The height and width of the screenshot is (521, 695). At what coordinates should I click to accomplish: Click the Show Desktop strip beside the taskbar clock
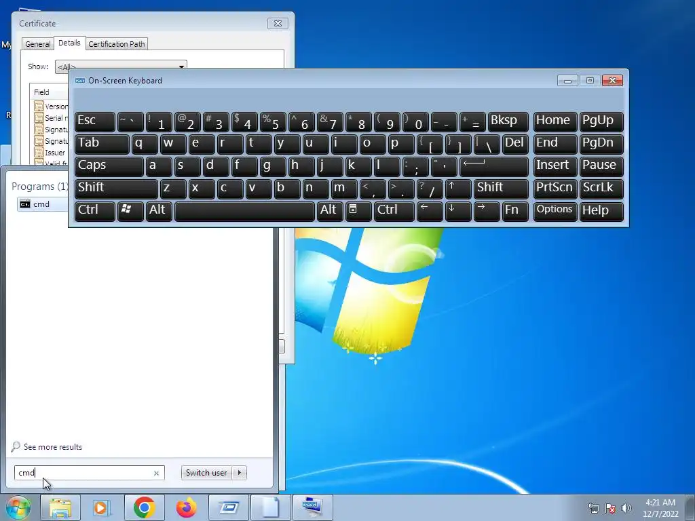coord(692,507)
